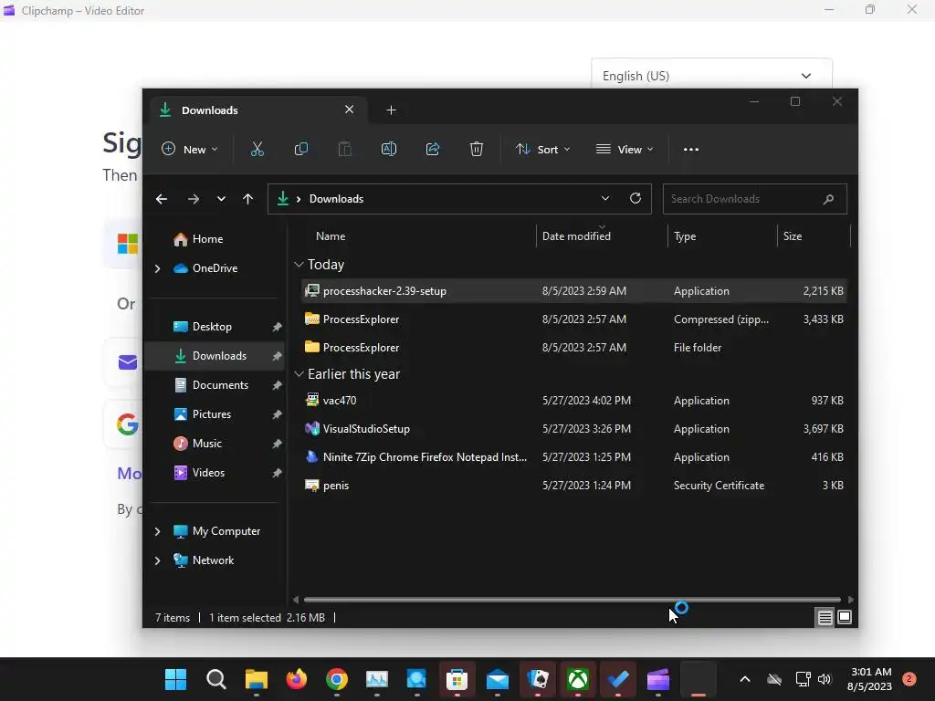This screenshot has width=935, height=701.
Task: Open Google Chrome from the taskbar
Action: 337,679
